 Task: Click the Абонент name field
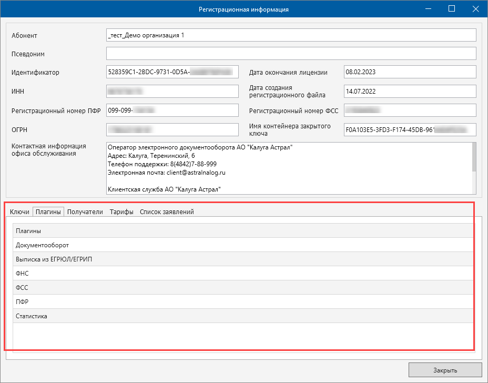click(x=291, y=35)
